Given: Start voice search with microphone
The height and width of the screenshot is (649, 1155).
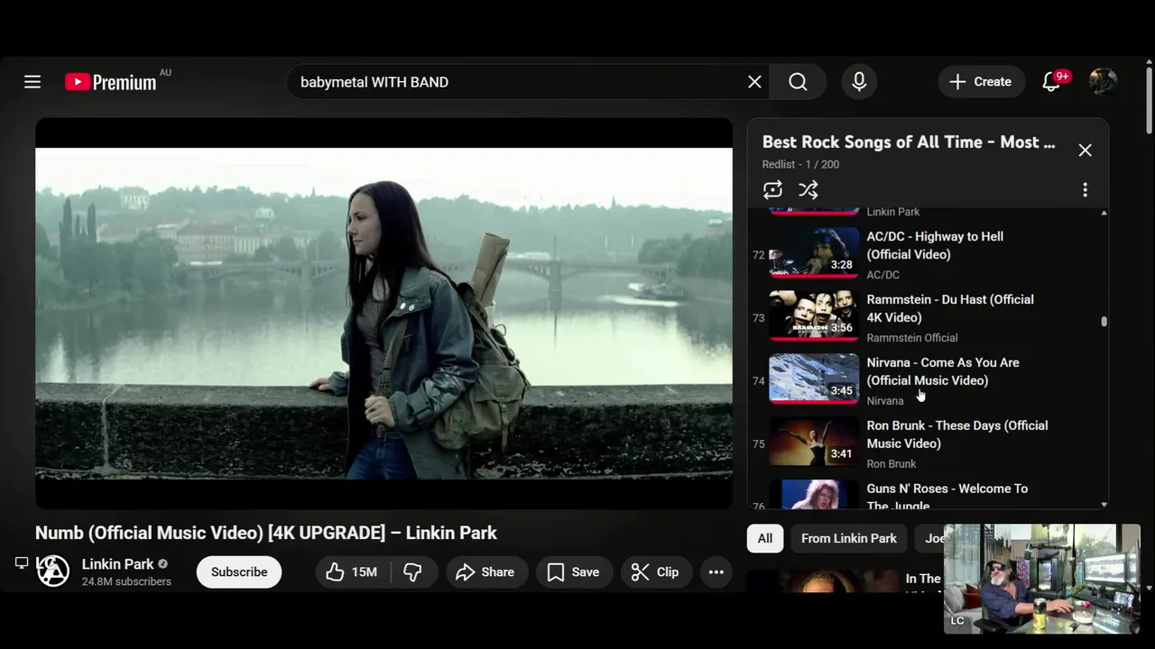Looking at the screenshot, I should pos(859,82).
